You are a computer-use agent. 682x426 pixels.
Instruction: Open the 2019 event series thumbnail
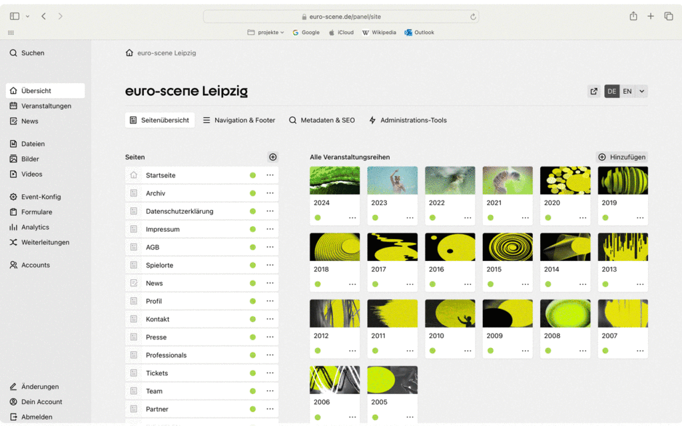[x=623, y=180]
